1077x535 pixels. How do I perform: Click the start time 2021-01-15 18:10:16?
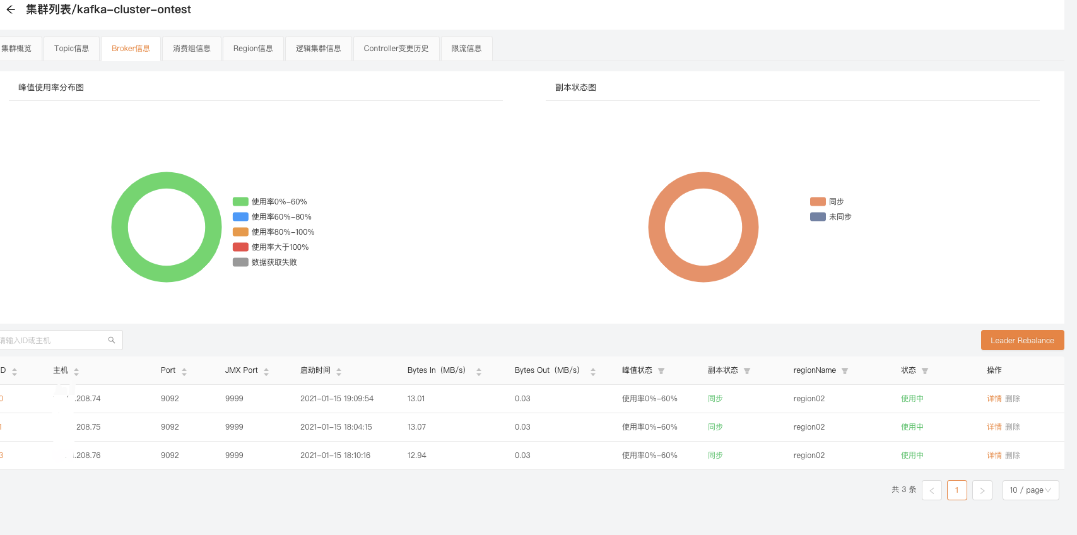(x=336, y=456)
